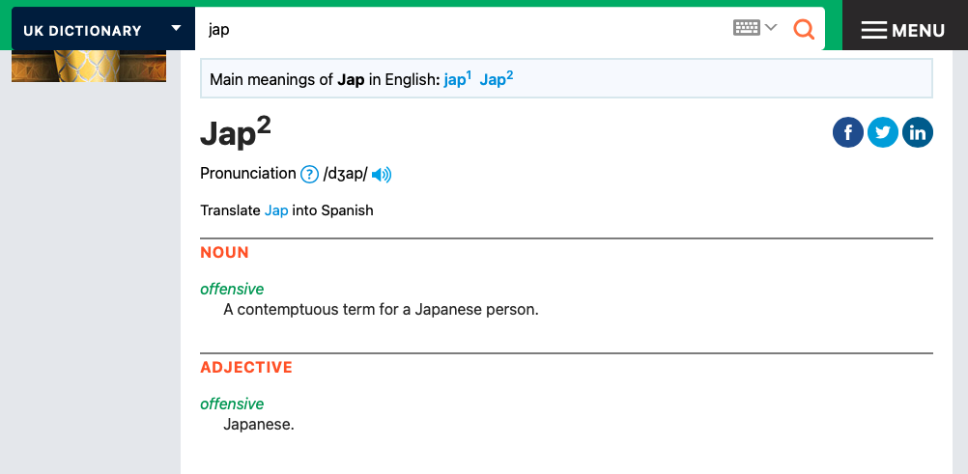
Task: Jump to the jap¹ meaning
Action: [x=457, y=80]
